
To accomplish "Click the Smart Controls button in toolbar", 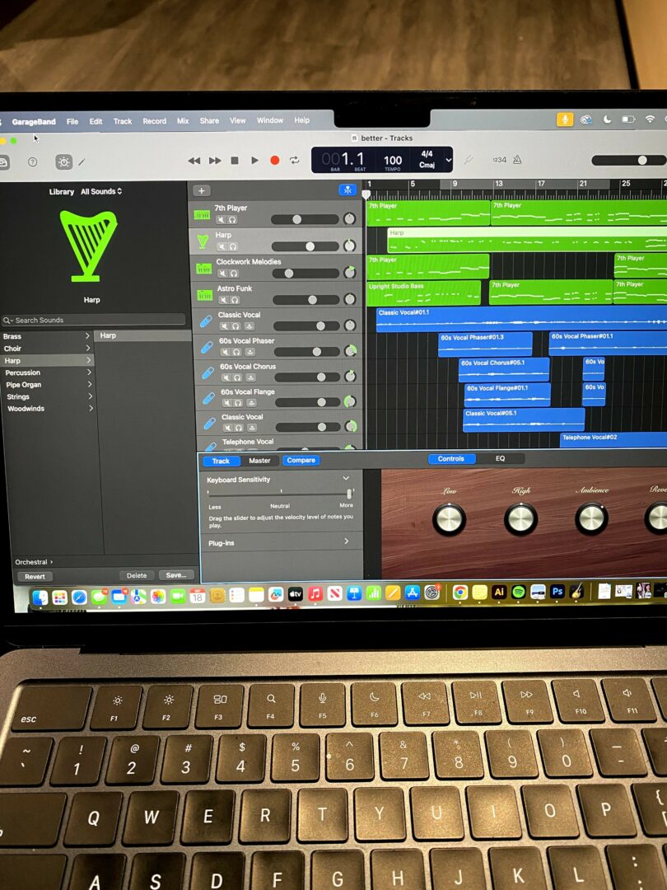I will point(64,162).
